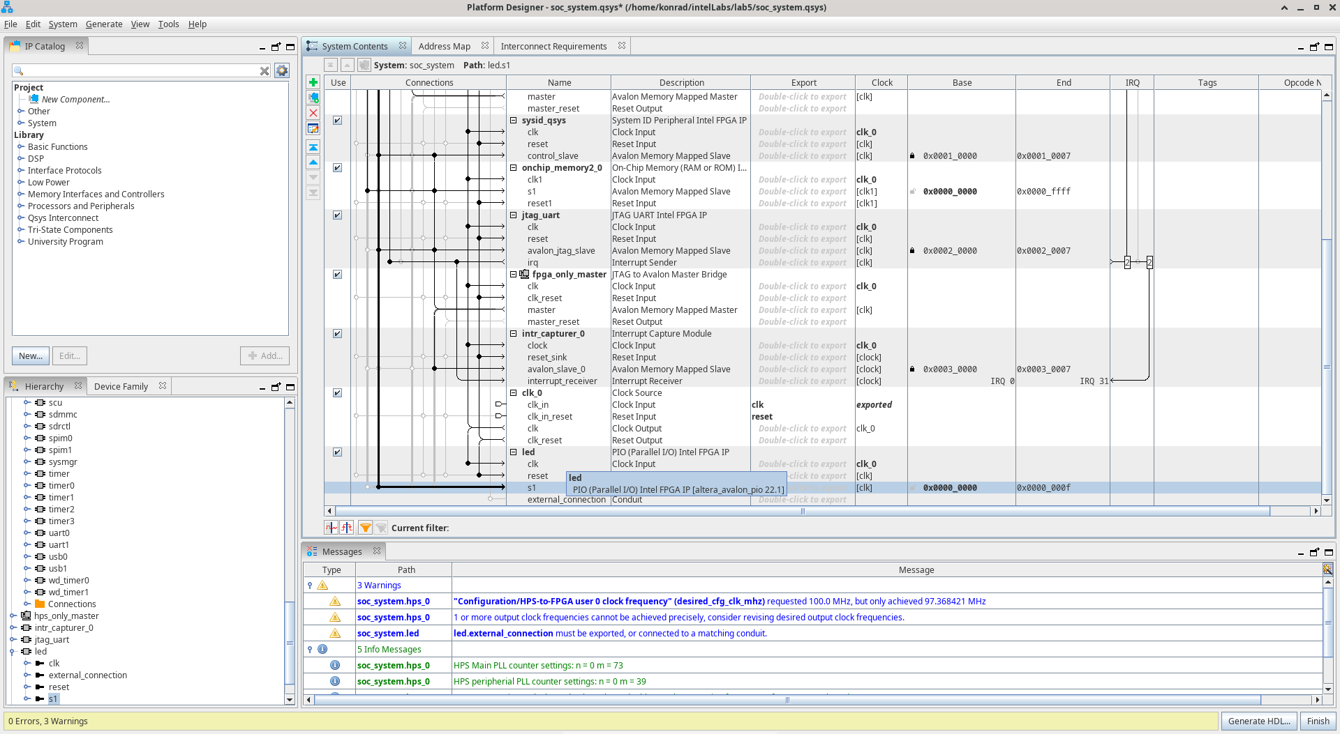Open the edit parameters icon in System Contents
The width and height of the screenshot is (1340, 734).
pyautogui.click(x=313, y=128)
